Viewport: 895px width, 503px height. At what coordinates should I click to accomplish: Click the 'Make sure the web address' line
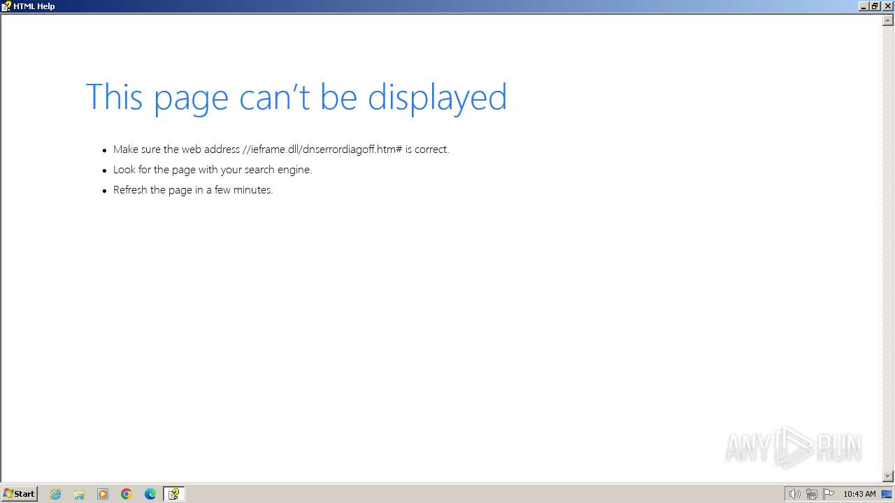[x=281, y=150]
